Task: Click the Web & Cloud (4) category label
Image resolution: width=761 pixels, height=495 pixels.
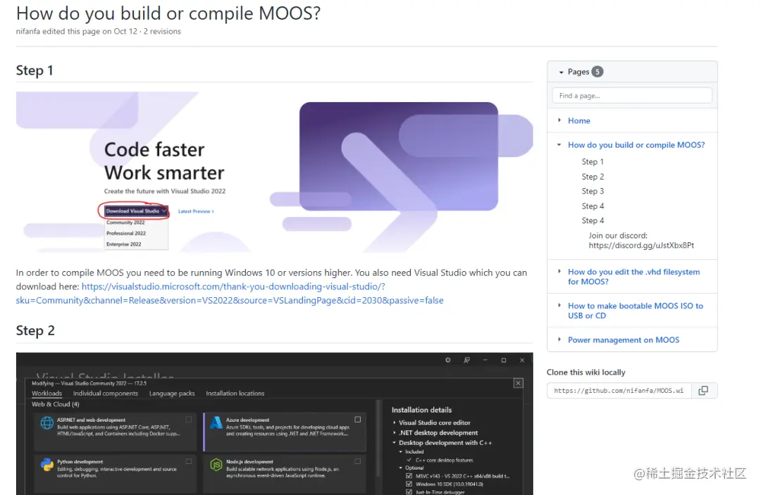Action: click(56, 404)
